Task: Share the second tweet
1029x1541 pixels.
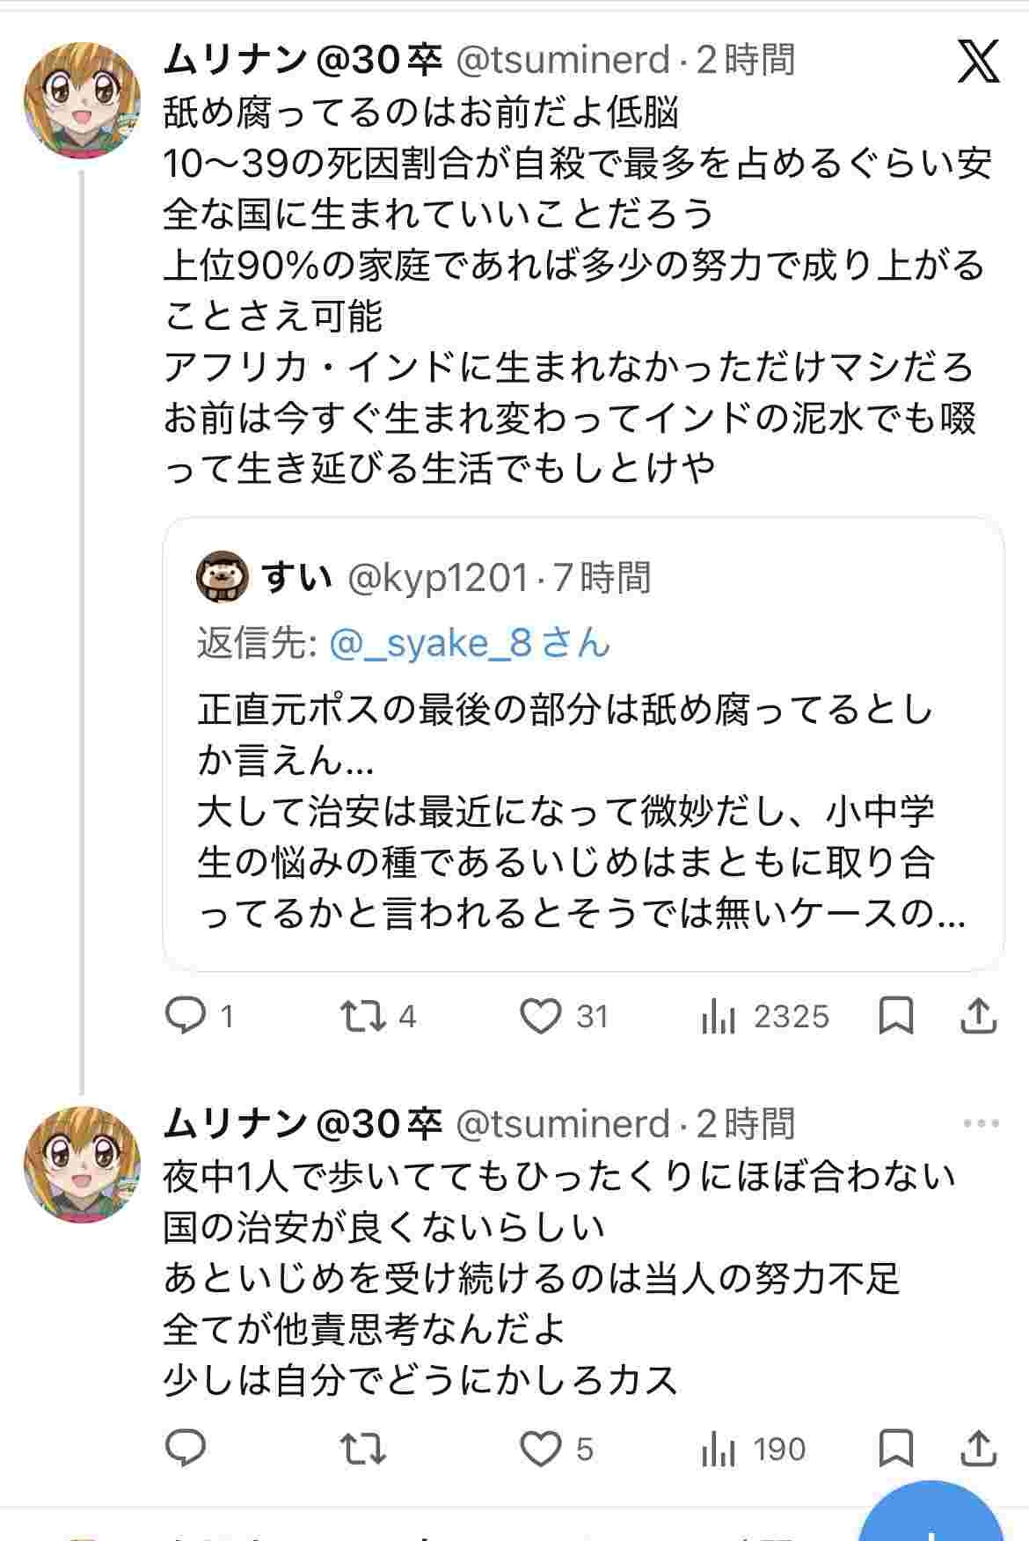Action: pos(978,1449)
